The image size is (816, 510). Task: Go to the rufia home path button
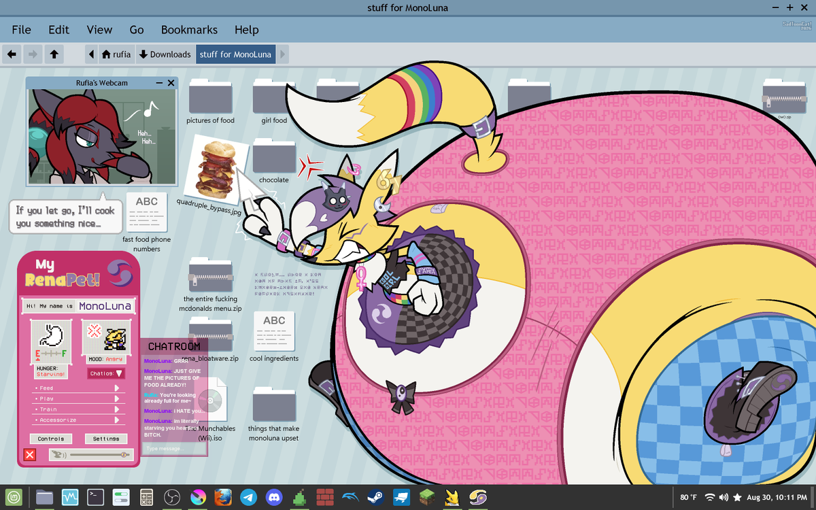[116, 54]
